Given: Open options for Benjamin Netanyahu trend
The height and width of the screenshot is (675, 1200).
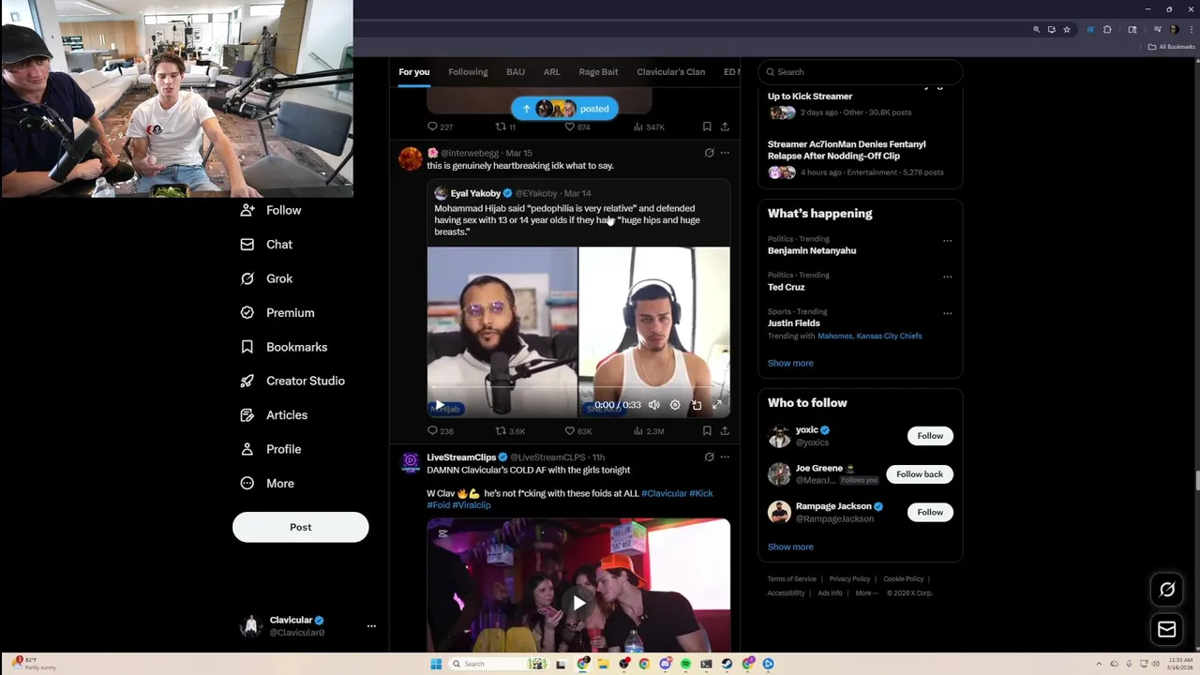Looking at the screenshot, I should point(947,241).
